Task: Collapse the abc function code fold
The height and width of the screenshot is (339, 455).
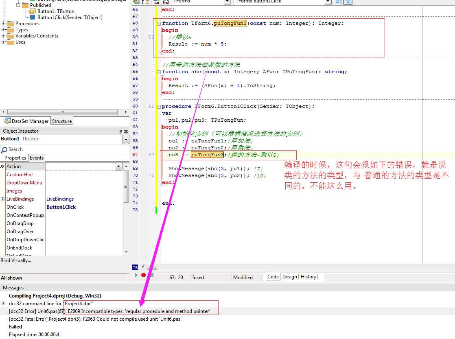Action: tap(159, 72)
